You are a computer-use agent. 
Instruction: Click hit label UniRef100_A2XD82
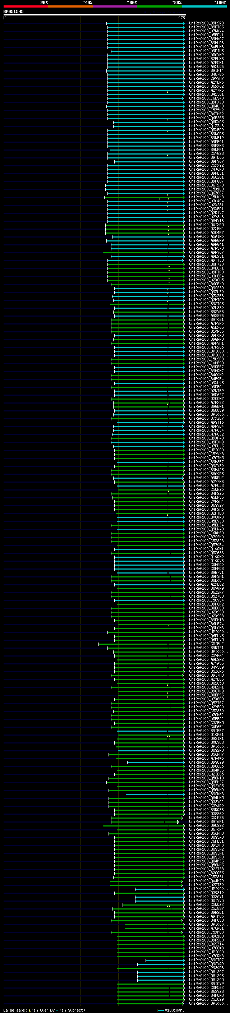[x=206, y=584]
